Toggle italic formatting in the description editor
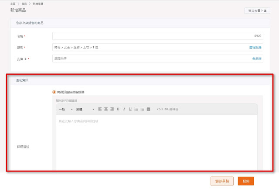 (x=124, y=109)
